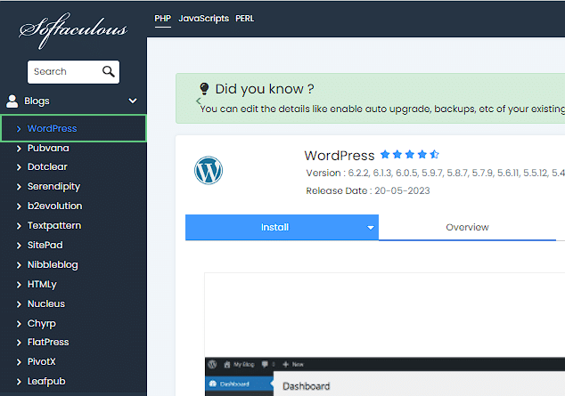This screenshot has height=396, width=565.
Task: Collapse the Blogs category chevron
Action: pos(133,101)
